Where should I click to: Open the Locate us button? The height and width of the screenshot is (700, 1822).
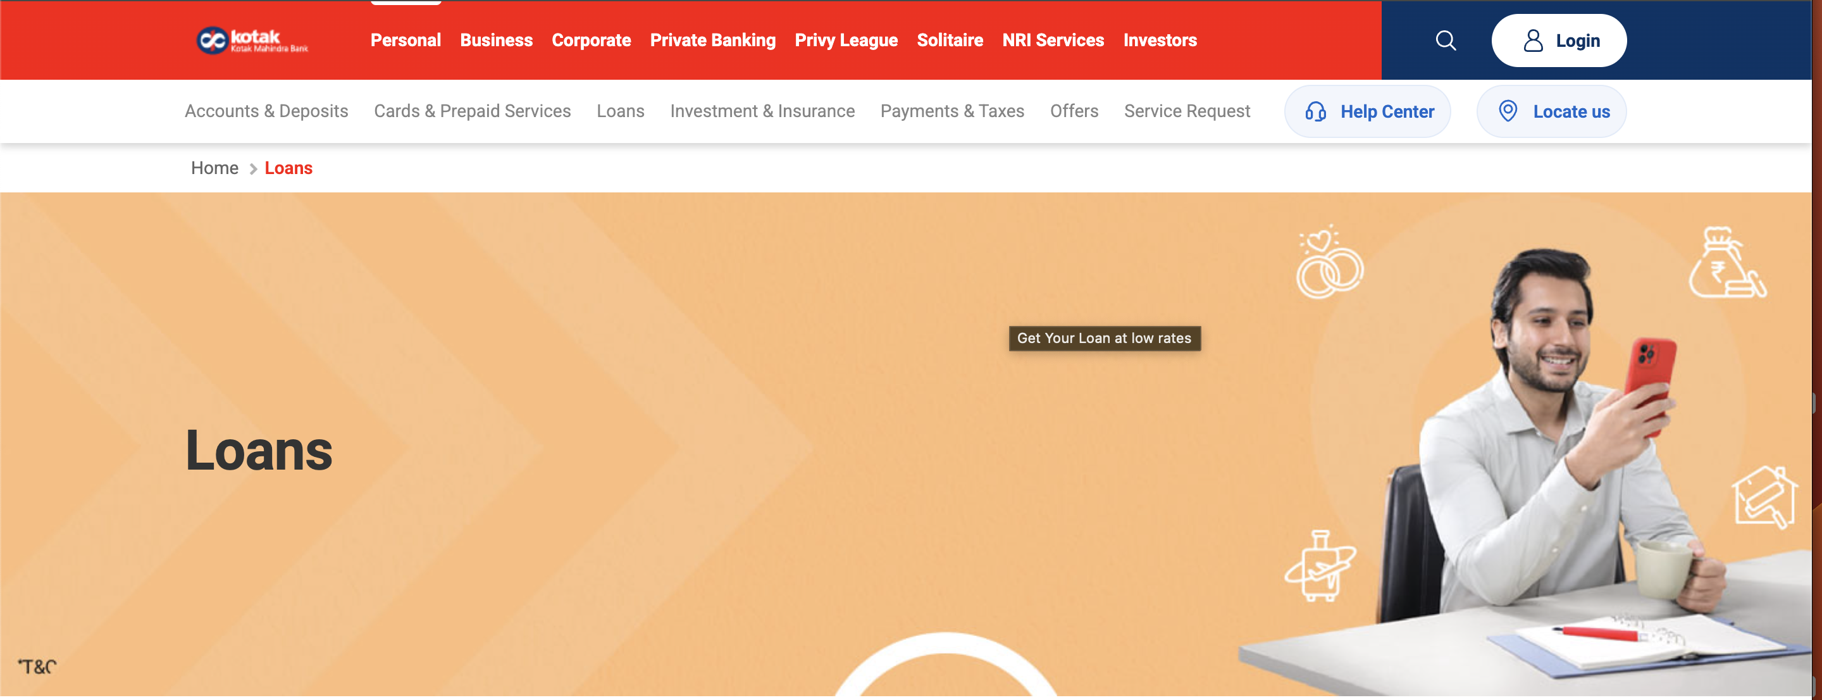click(x=1551, y=111)
